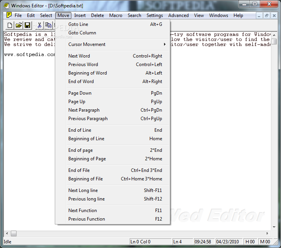Open the Help menu

[x=238, y=15]
